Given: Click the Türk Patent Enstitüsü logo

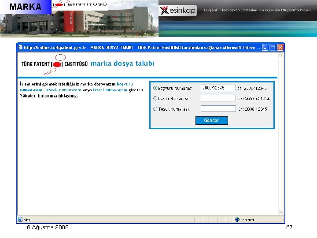Looking at the screenshot, I should tap(55, 64).
